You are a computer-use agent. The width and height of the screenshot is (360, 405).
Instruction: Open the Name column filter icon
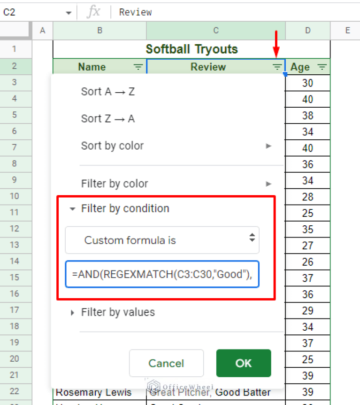click(x=138, y=67)
